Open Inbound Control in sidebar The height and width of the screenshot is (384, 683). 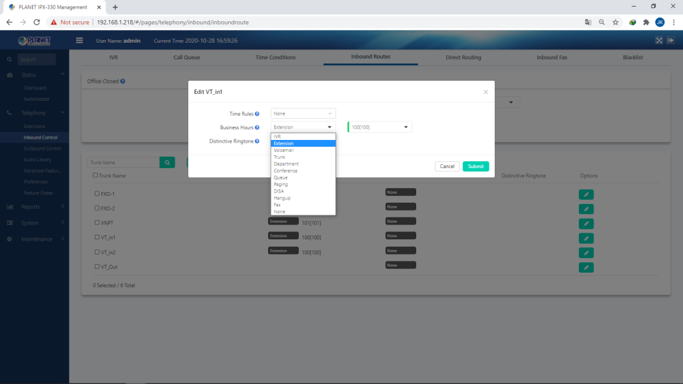(x=40, y=137)
